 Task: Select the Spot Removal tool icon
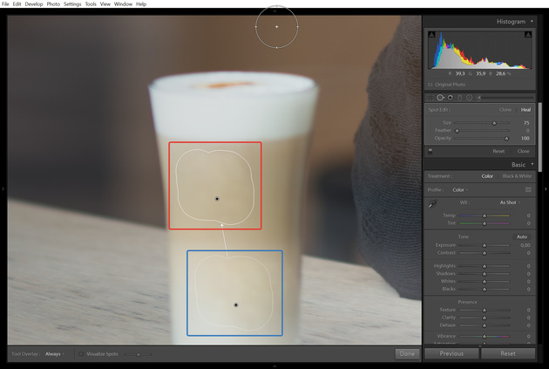click(440, 98)
